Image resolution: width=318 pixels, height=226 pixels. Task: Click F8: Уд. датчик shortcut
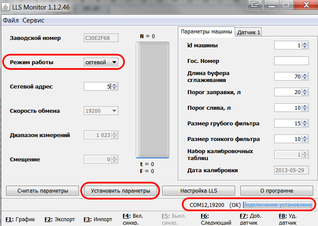tap(288, 219)
